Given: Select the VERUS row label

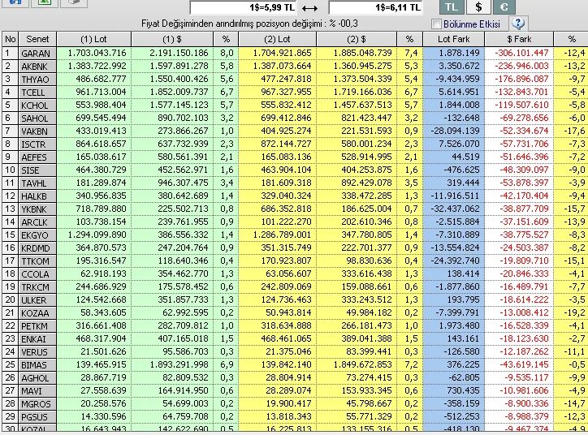Looking at the screenshot, I should pyautogui.click(x=37, y=352).
